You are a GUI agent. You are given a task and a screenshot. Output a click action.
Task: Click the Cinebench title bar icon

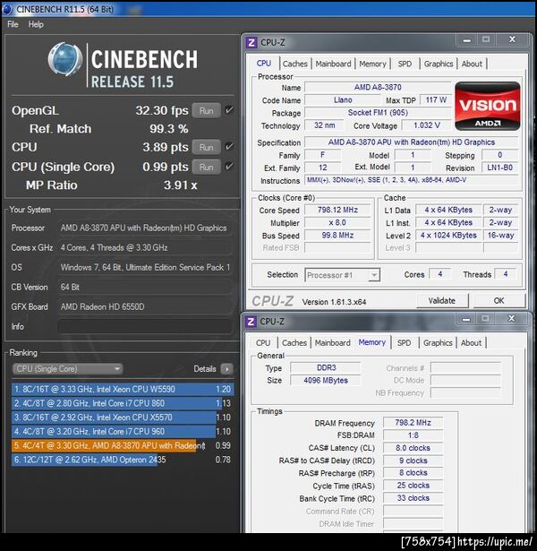(x=7, y=9)
